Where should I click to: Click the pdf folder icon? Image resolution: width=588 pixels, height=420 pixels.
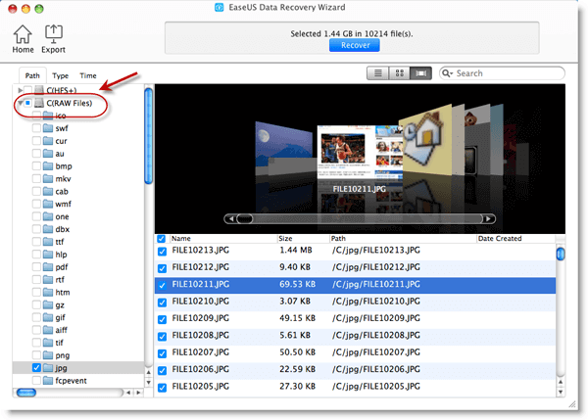tap(48, 266)
